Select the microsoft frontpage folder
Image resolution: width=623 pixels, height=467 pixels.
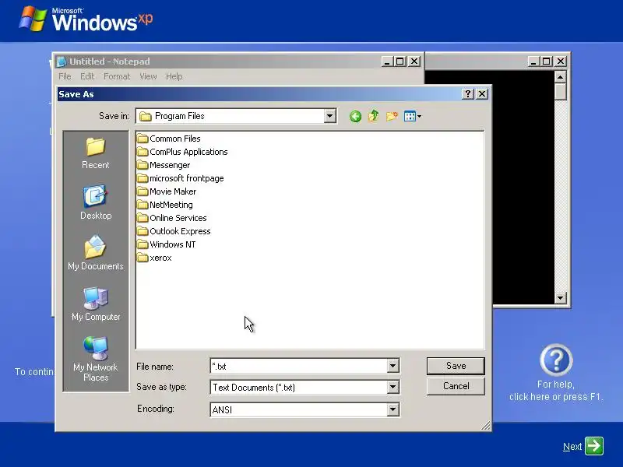point(181,178)
